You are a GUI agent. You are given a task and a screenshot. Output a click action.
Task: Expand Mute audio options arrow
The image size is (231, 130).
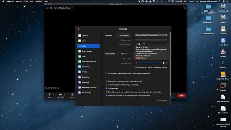pos(54,95)
